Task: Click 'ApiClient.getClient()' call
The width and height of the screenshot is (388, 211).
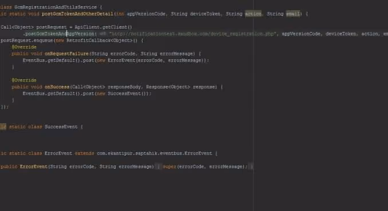Action: click(104, 27)
